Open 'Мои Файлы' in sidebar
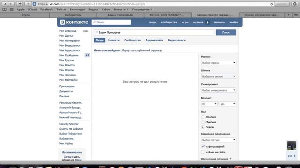The image size is (300, 168). 66,143
